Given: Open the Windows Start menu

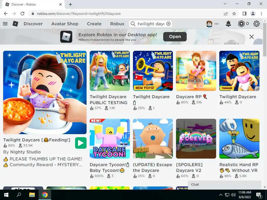Looking at the screenshot, I should pyautogui.click(x=6, y=195).
